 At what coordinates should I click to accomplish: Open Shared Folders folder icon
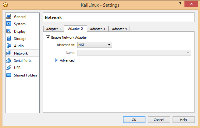9,75
